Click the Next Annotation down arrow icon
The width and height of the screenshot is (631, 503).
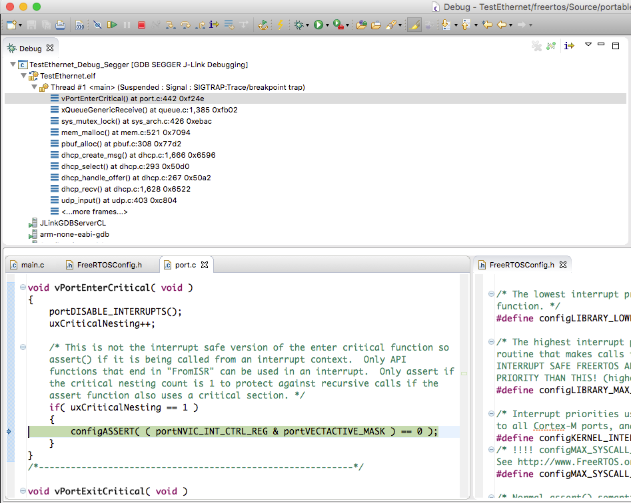pos(446,25)
